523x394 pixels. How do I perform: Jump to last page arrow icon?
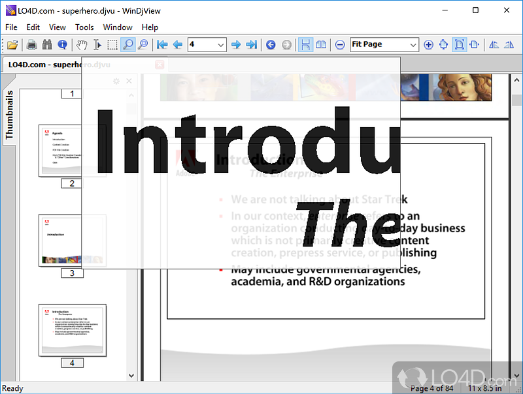[251, 44]
